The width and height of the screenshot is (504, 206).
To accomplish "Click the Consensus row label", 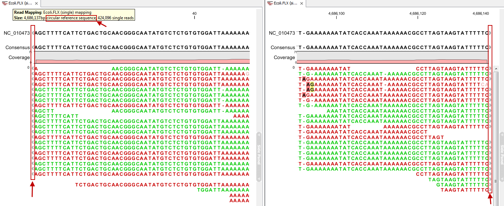I will pos(17,47).
